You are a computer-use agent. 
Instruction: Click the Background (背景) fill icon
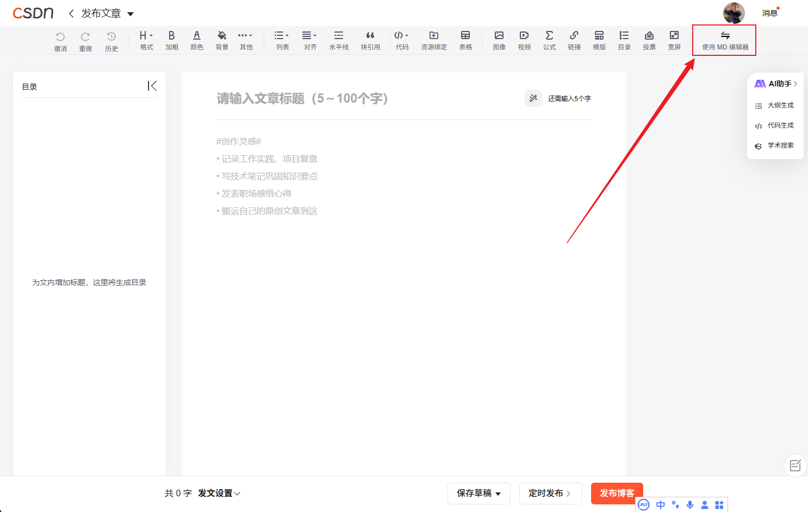(222, 40)
